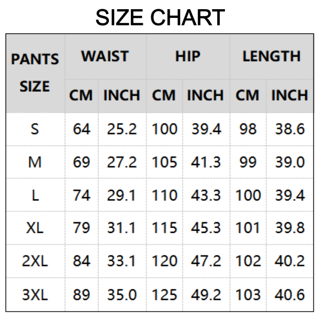Click the 25.2 waist inch value

[122, 129]
